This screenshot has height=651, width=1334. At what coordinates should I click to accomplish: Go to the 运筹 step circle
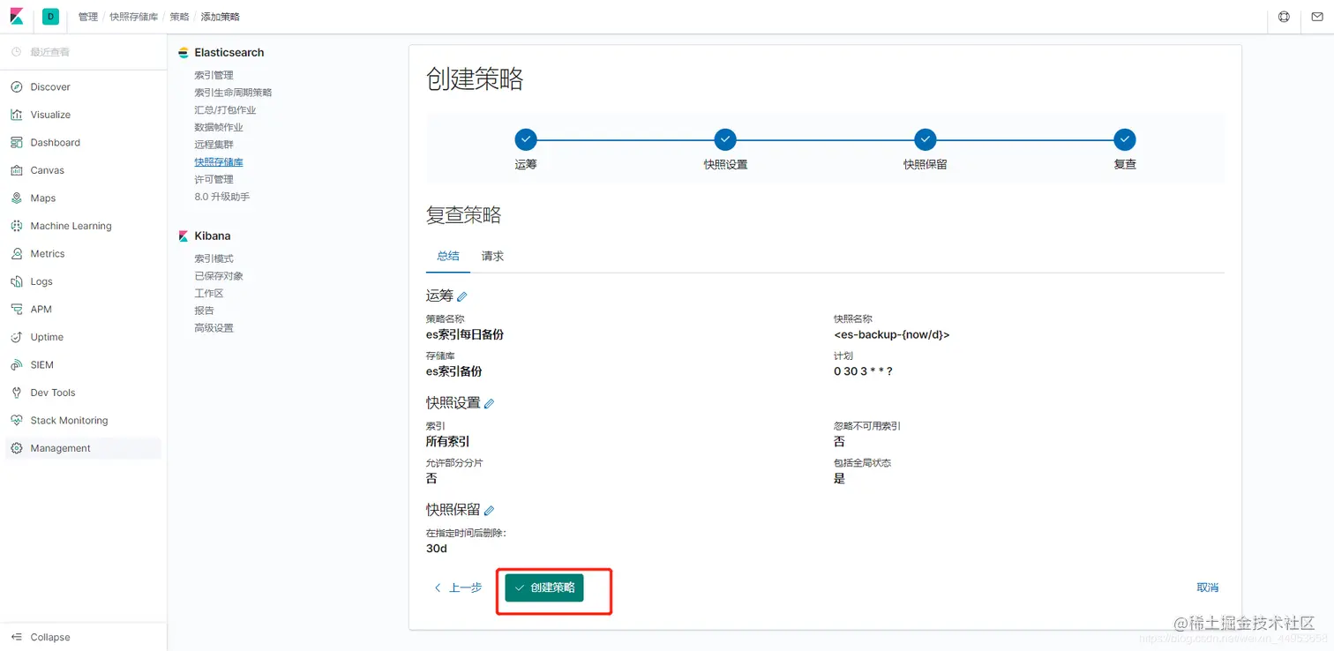coord(526,139)
